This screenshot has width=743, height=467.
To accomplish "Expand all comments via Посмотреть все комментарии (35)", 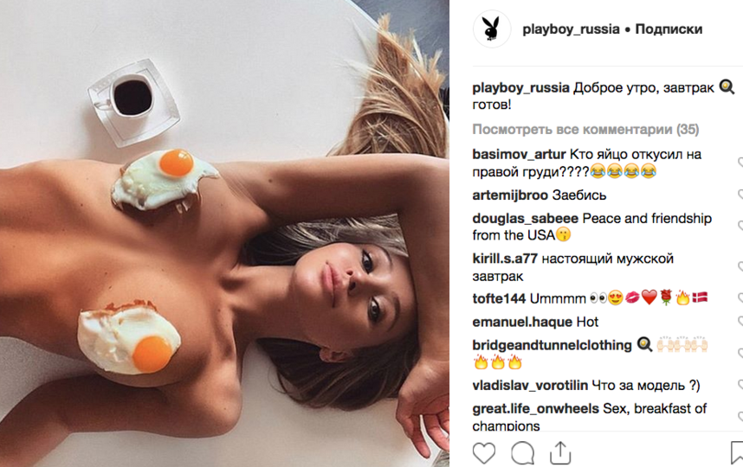I will coord(585,129).
